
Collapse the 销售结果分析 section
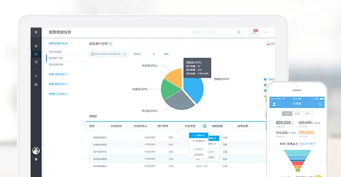58,44
